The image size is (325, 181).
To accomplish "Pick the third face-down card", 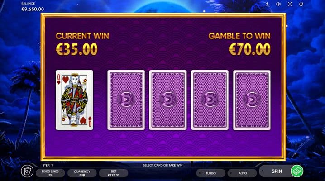I will coord(210,100).
